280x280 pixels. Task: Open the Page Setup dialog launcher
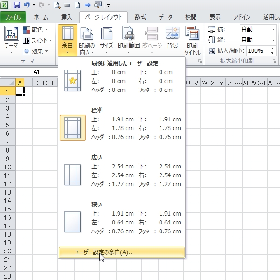click(x=200, y=61)
